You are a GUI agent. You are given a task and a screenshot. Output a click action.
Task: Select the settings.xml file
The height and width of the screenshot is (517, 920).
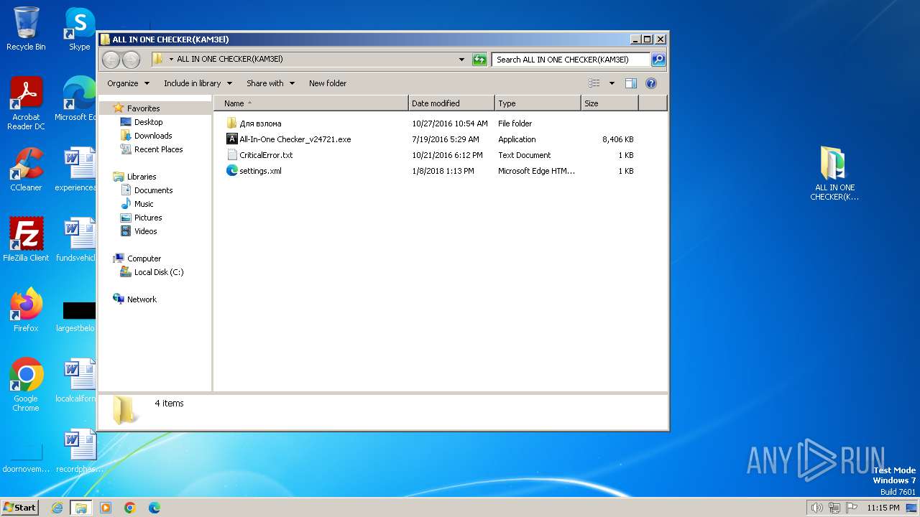click(260, 171)
